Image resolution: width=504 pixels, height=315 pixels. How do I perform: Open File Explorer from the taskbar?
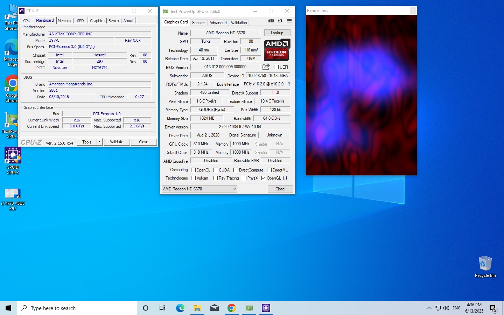pos(197,308)
